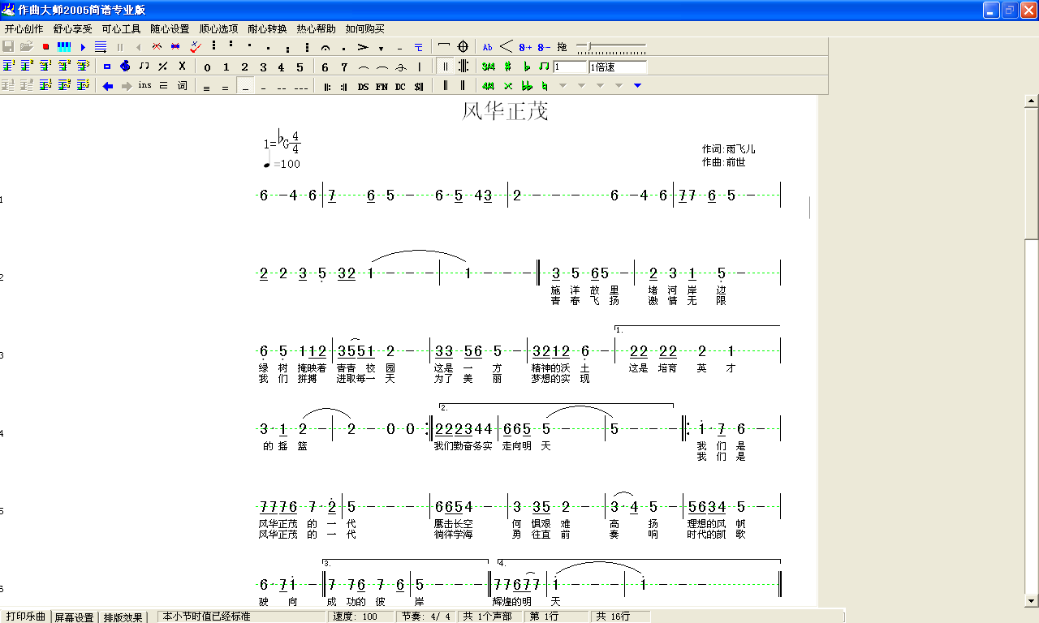Screen dimensions: 1039x623
Task: Toggle the 'ins' insert mode button
Action: (x=144, y=86)
